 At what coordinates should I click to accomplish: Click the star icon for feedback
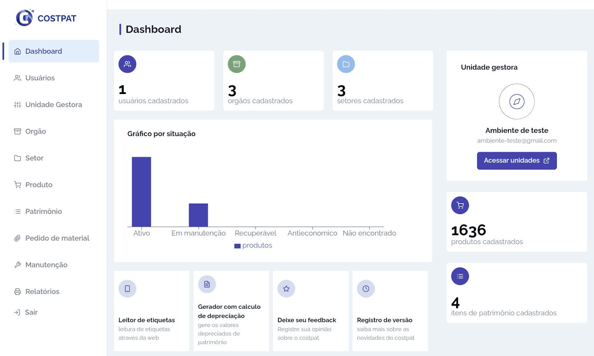286,289
